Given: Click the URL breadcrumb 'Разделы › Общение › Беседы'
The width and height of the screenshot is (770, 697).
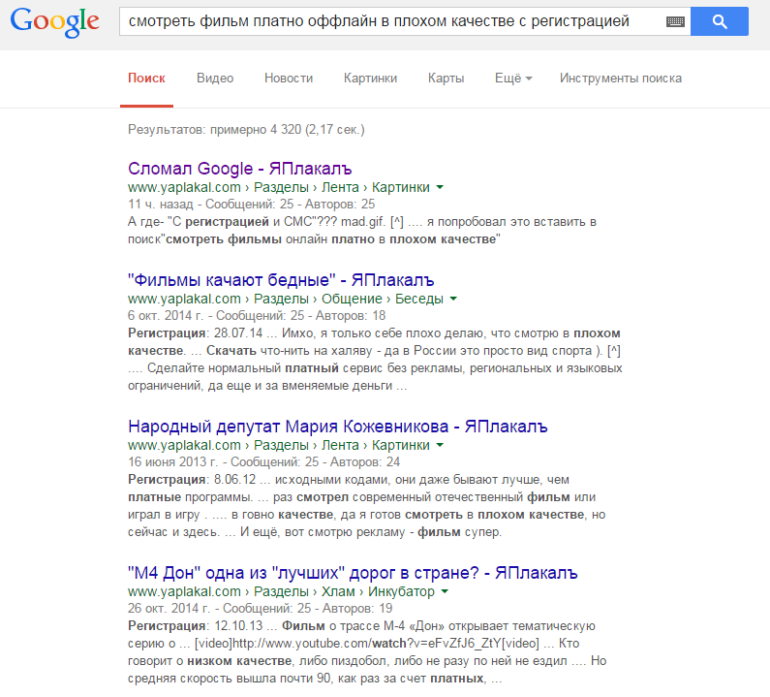Looking at the screenshot, I should pyautogui.click(x=348, y=299).
